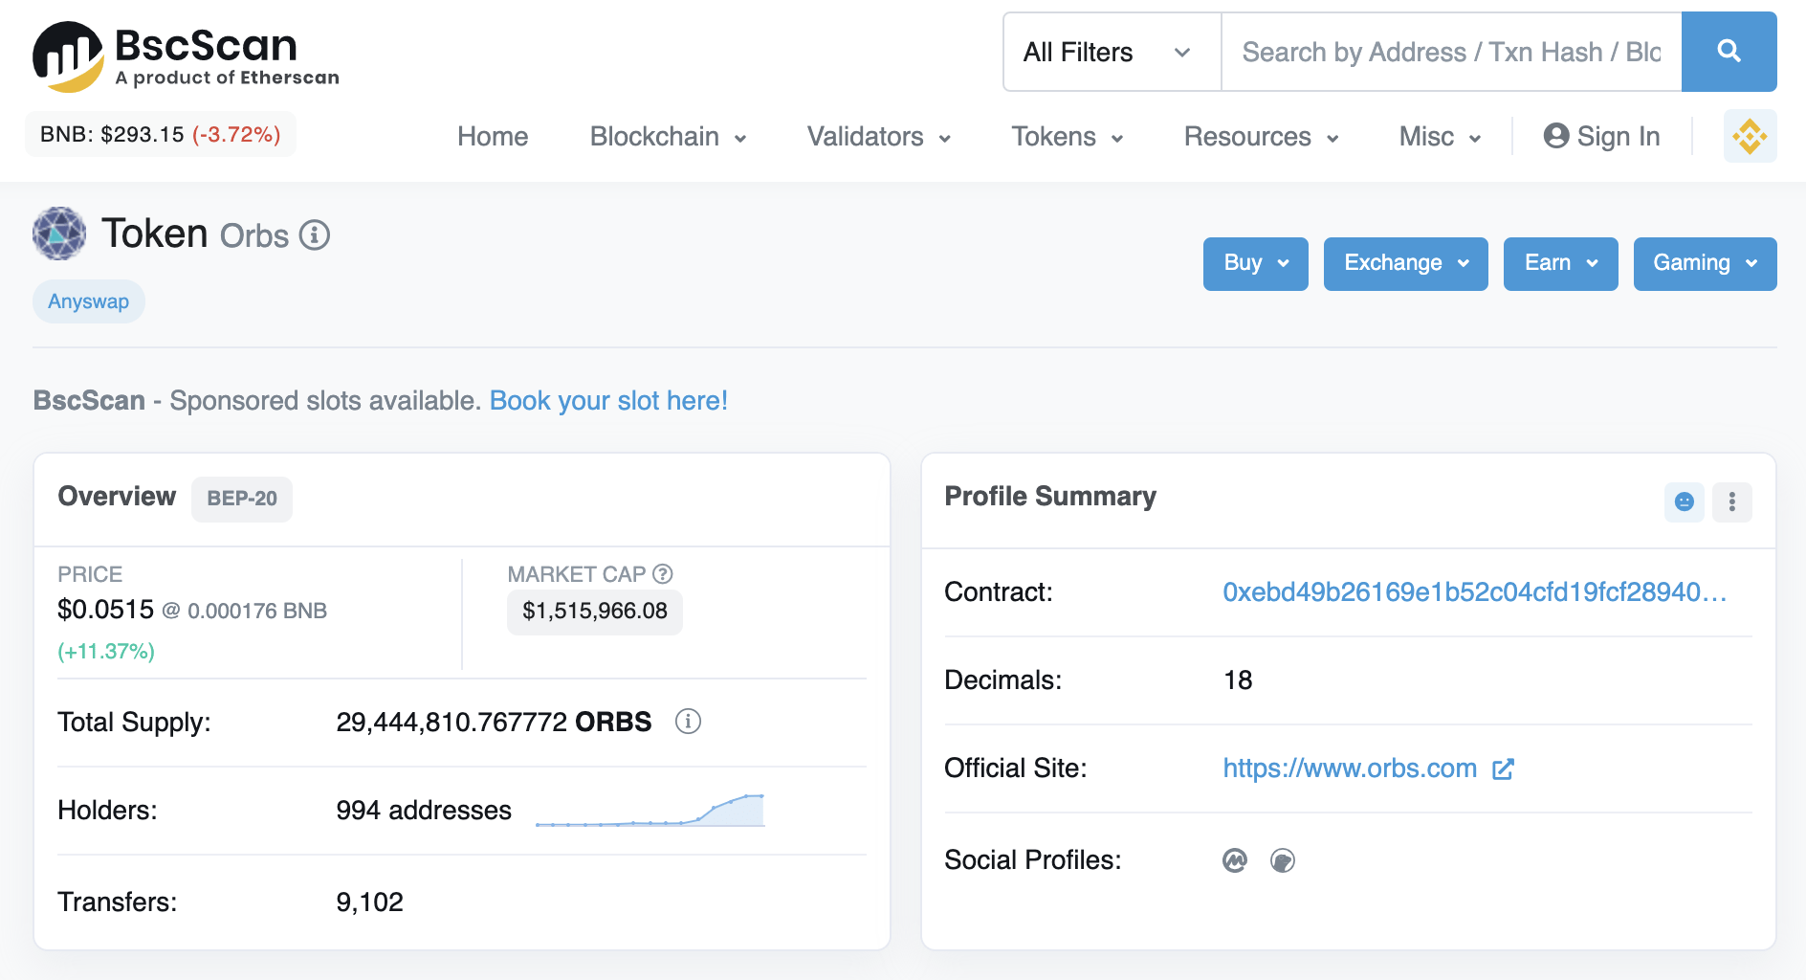This screenshot has width=1806, height=980.
Task: Open the CoinMarketCap social profile icon
Action: pyautogui.click(x=1235, y=860)
